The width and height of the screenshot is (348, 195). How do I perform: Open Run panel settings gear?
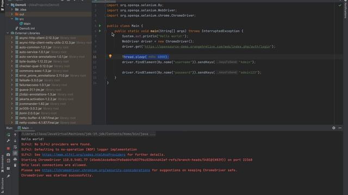pos(334,128)
